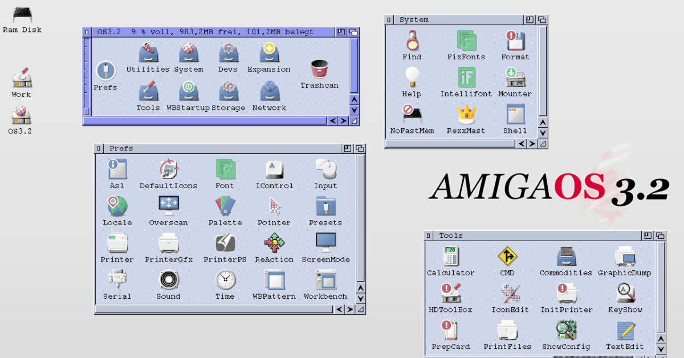This screenshot has height=358, width=684.
Task: Click the OS3.2 window title bar text
Action: click(x=205, y=32)
